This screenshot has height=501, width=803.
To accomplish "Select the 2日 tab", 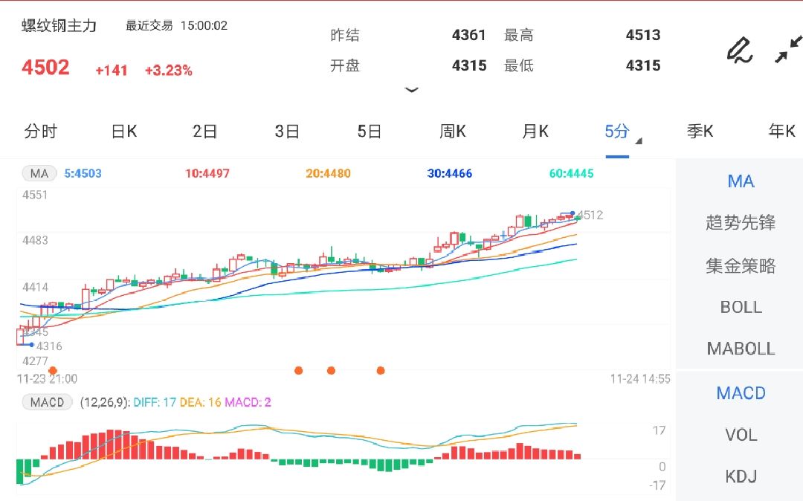I will (205, 132).
